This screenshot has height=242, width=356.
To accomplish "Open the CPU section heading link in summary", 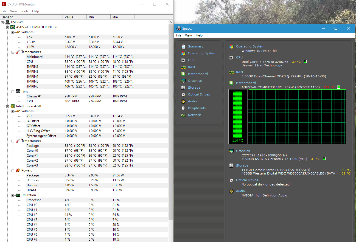I will 239,58.
